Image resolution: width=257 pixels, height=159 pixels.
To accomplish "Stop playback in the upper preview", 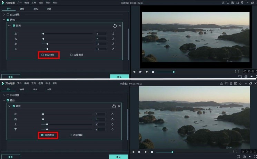I will point(153,72).
